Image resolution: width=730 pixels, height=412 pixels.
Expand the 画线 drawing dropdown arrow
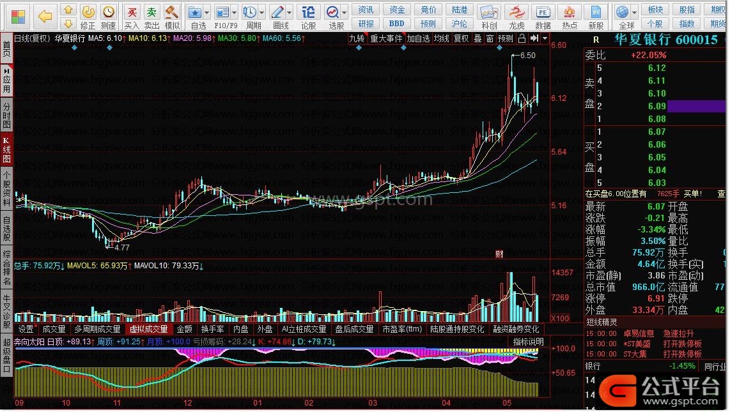(x=290, y=12)
